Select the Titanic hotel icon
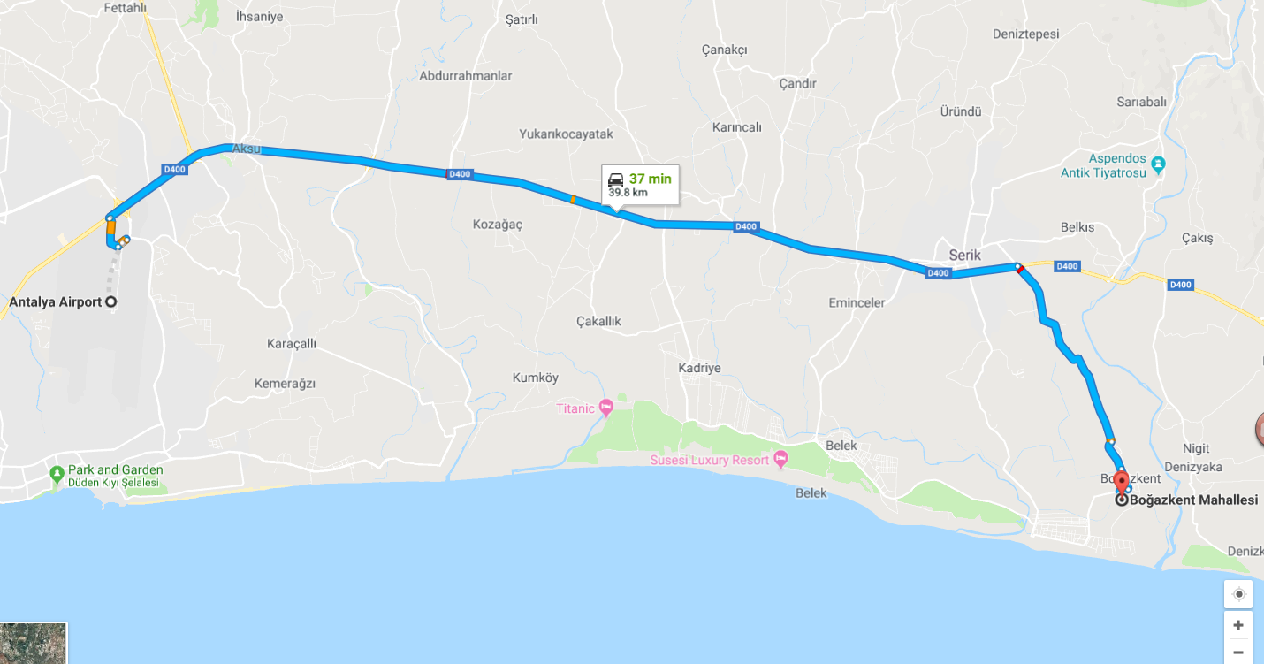 click(x=605, y=408)
